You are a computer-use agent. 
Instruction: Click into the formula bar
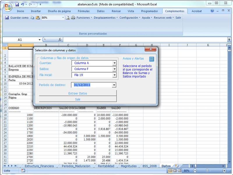click(145, 40)
